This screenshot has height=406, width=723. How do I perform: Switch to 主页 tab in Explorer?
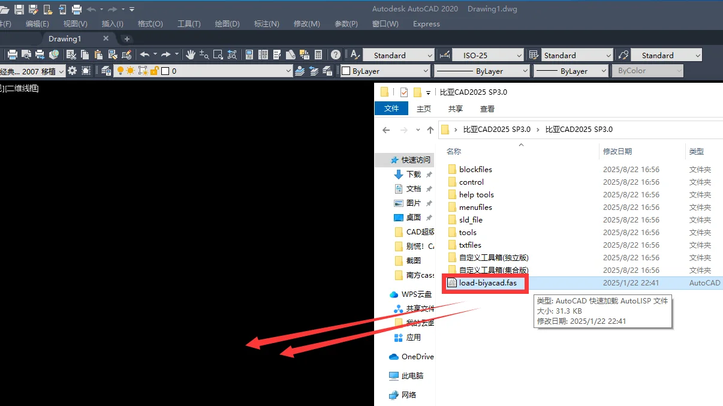pyautogui.click(x=424, y=109)
